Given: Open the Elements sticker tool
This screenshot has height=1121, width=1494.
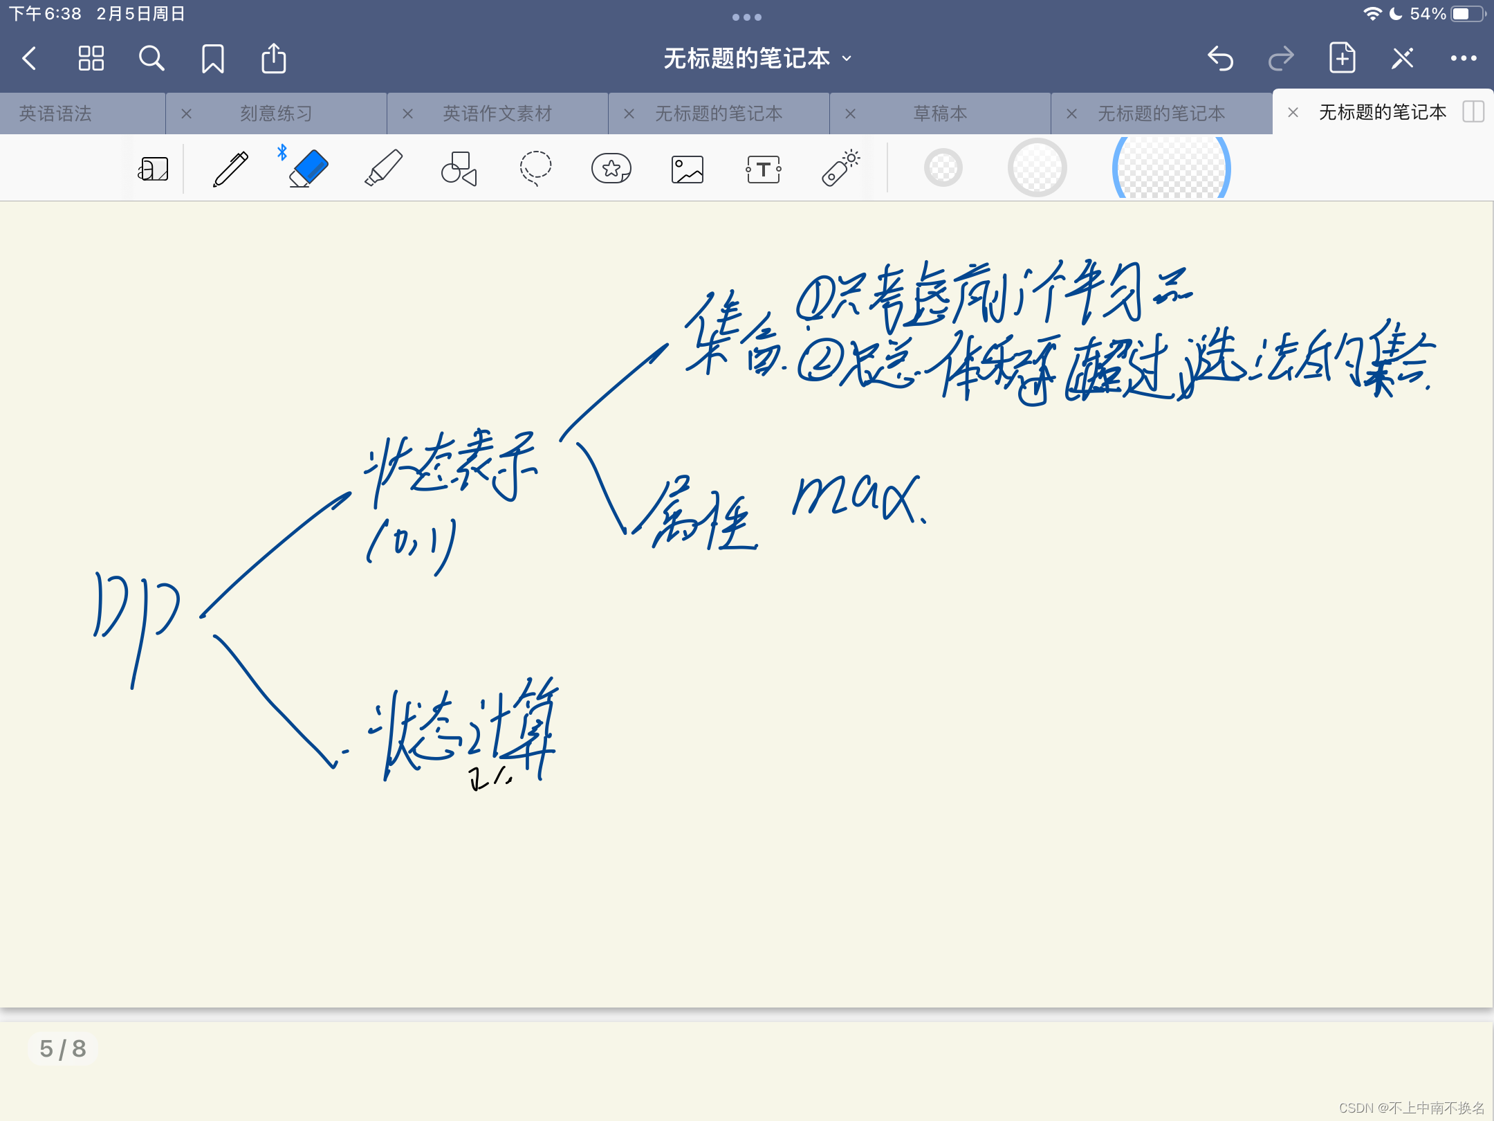Looking at the screenshot, I should pyautogui.click(x=611, y=169).
